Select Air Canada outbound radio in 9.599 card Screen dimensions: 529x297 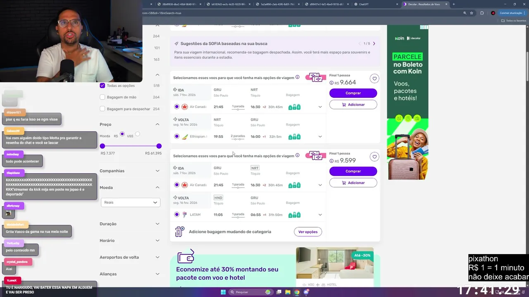(x=176, y=185)
